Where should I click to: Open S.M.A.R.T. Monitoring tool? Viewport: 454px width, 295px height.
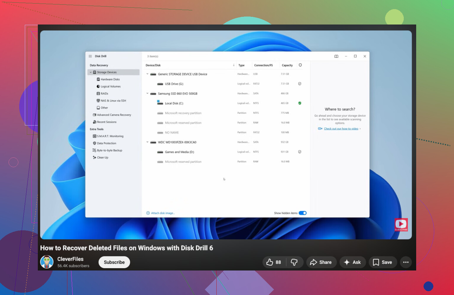tap(108, 136)
